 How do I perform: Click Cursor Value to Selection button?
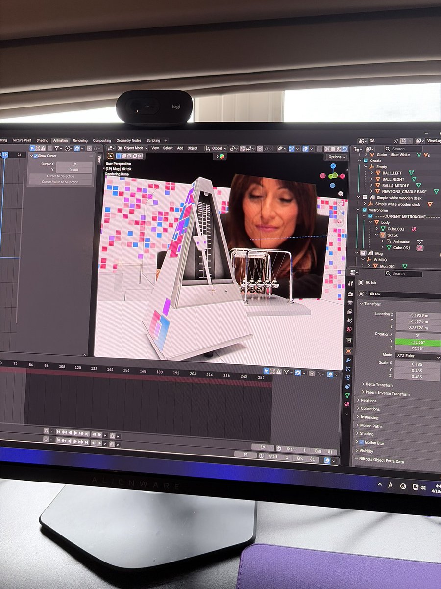pyautogui.click(x=60, y=182)
